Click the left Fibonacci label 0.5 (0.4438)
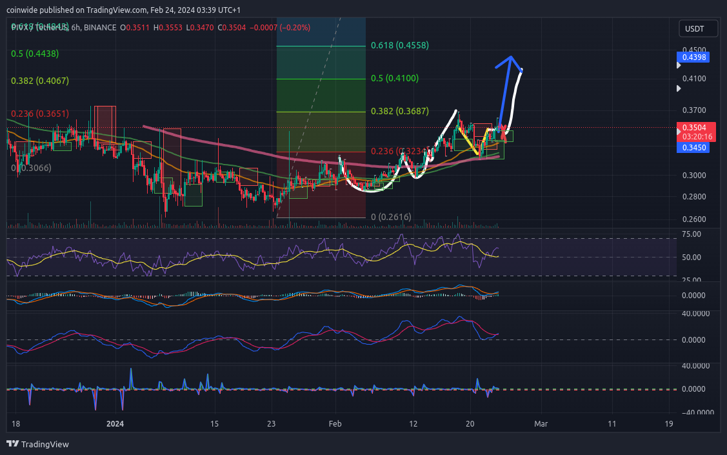The height and width of the screenshot is (455, 727). 35,54
